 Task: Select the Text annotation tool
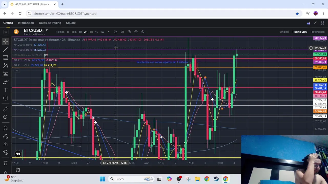click(x=5, y=90)
